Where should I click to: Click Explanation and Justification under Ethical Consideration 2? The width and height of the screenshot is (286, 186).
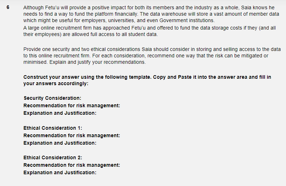pos(60,172)
